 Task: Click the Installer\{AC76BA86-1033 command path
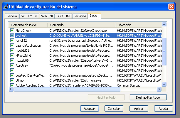click(x=81, y=85)
